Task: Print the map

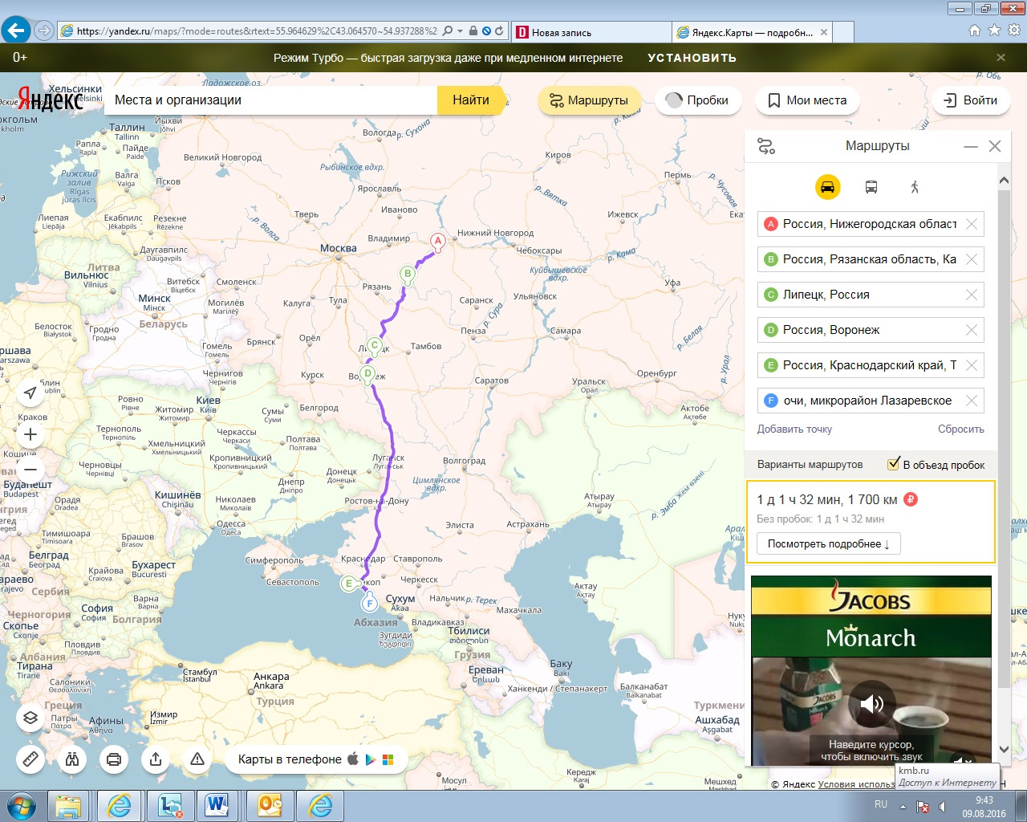Action: (114, 759)
